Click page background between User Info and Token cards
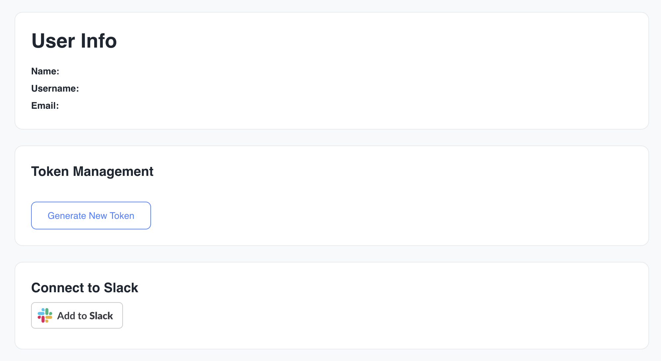 pyautogui.click(x=330, y=138)
